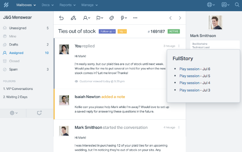Click the Unassigned inbox icon

click(x=5, y=28)
